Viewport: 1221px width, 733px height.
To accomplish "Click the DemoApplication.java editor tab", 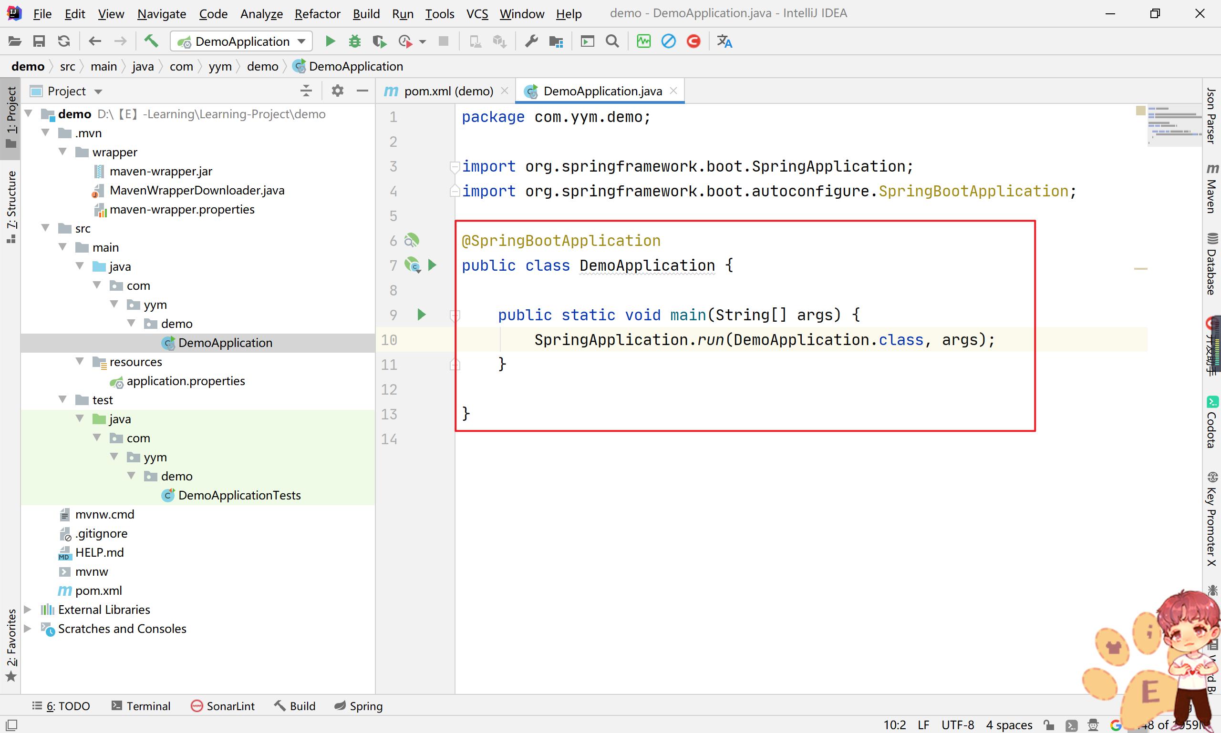I will click(602, 90).
